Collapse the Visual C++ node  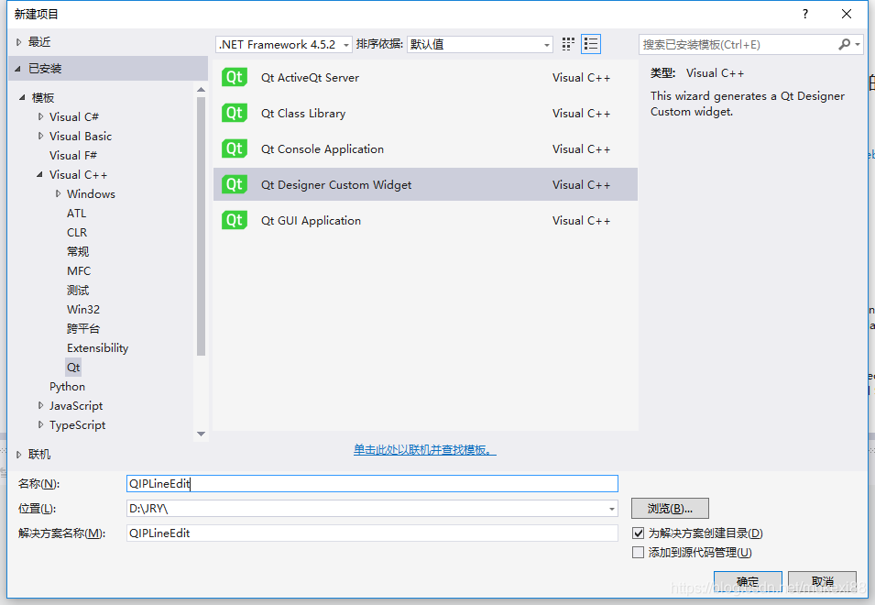point(39,175)
